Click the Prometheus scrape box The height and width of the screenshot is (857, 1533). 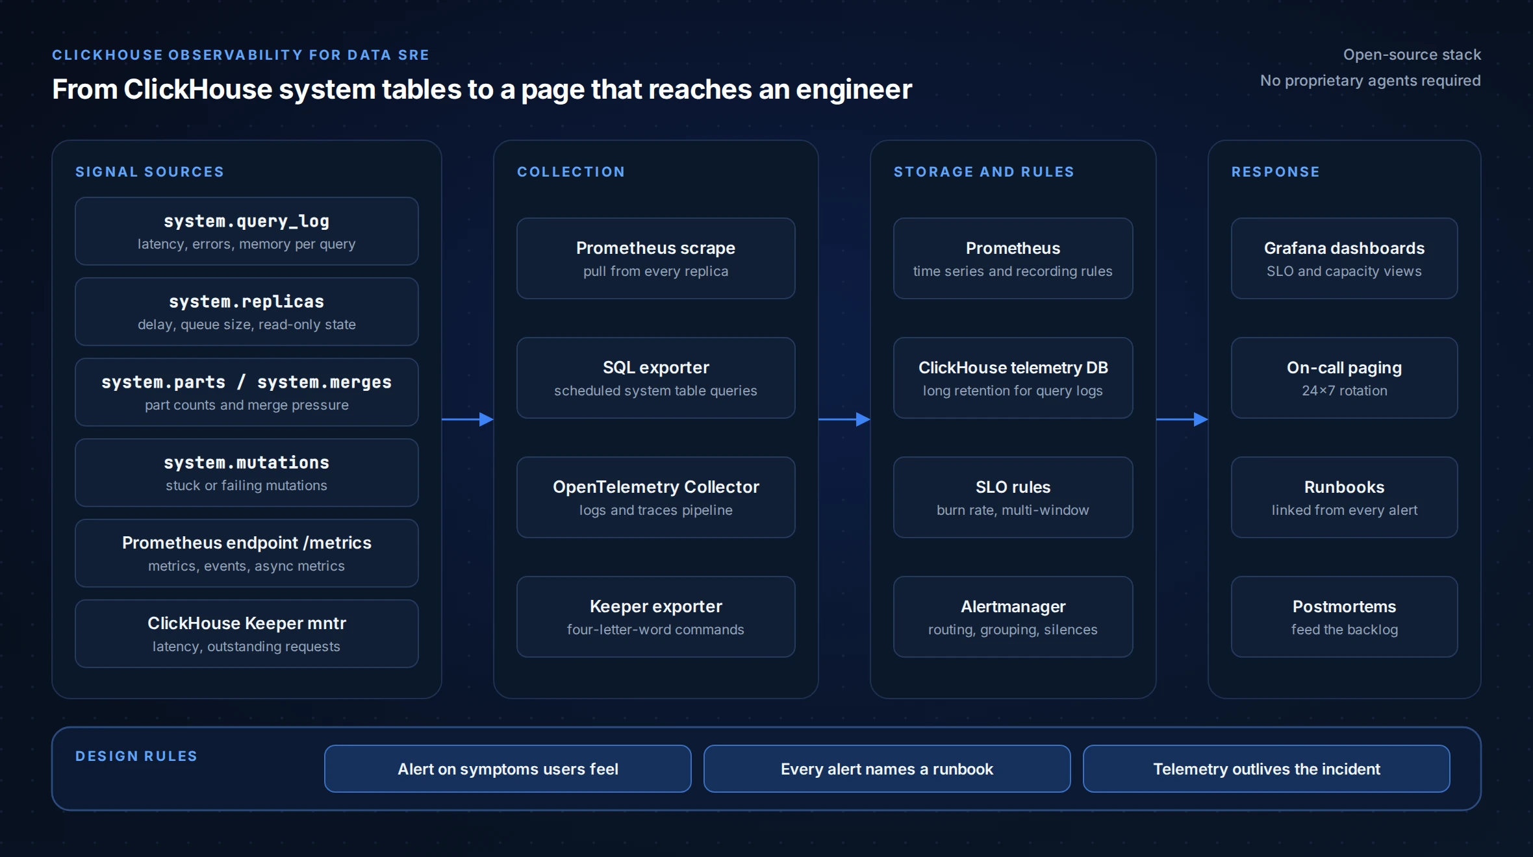coord(656,258)
